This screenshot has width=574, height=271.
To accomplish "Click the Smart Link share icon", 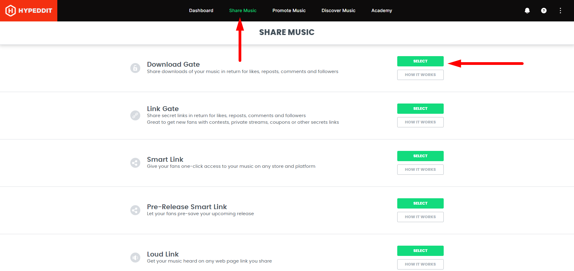I will tap(135, 163).
